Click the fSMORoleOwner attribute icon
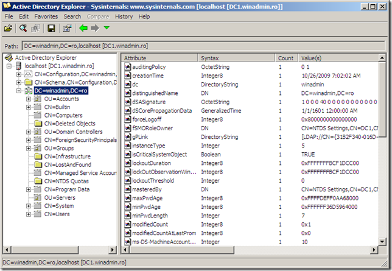392x271 pixels. pos(128,128)
